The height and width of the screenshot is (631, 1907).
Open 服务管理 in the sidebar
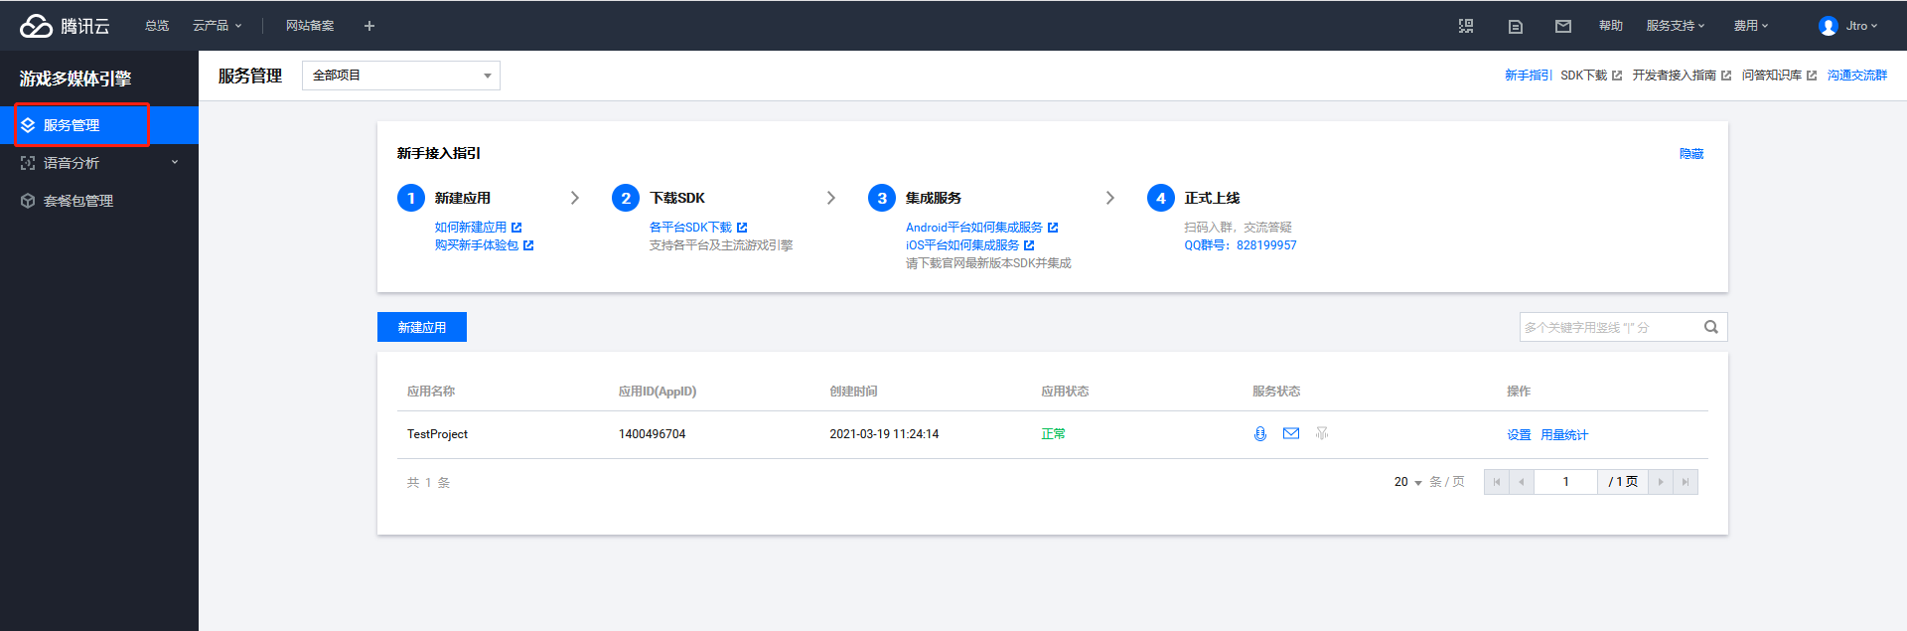[72, 125]
